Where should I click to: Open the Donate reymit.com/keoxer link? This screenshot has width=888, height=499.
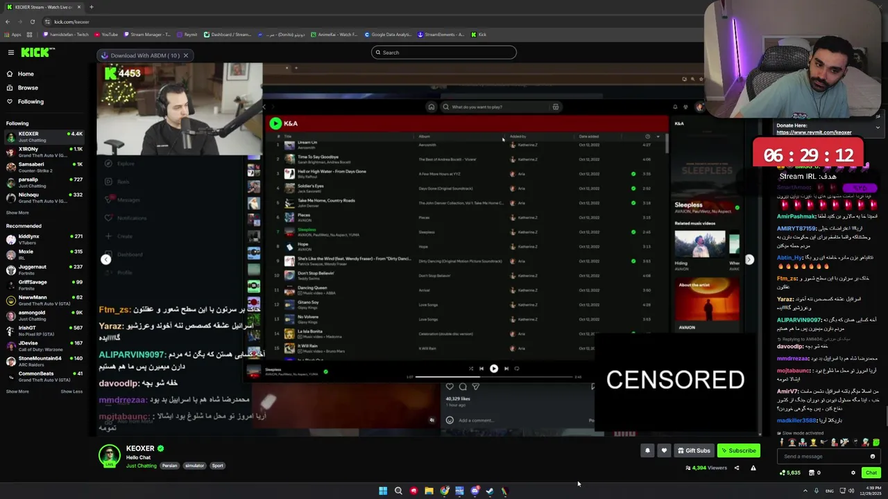[814, 132]
